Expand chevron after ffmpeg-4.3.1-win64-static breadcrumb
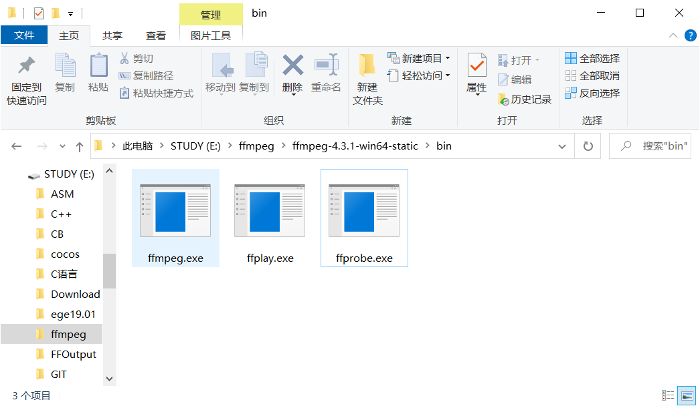 pos(428,146)
